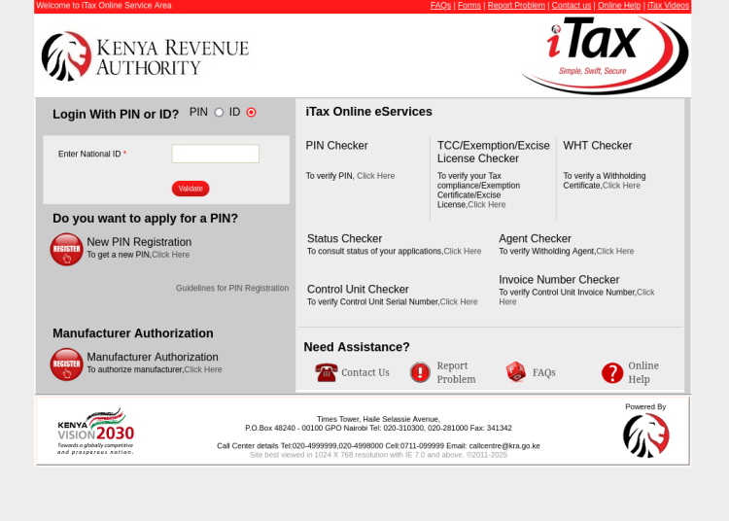The image size is (729, 521).
Task: Open iTax Videos link in top bar
Action: click(668, 6)
